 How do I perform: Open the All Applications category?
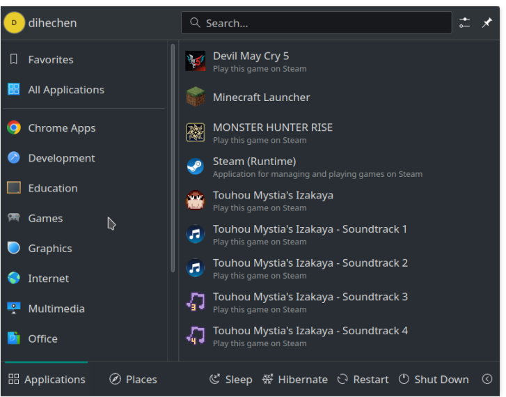tap(84, 89)
